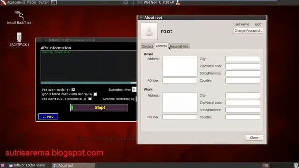The image size is (299, 168).
Task: Switch to the Contact tab
Action: coord(148,46)
